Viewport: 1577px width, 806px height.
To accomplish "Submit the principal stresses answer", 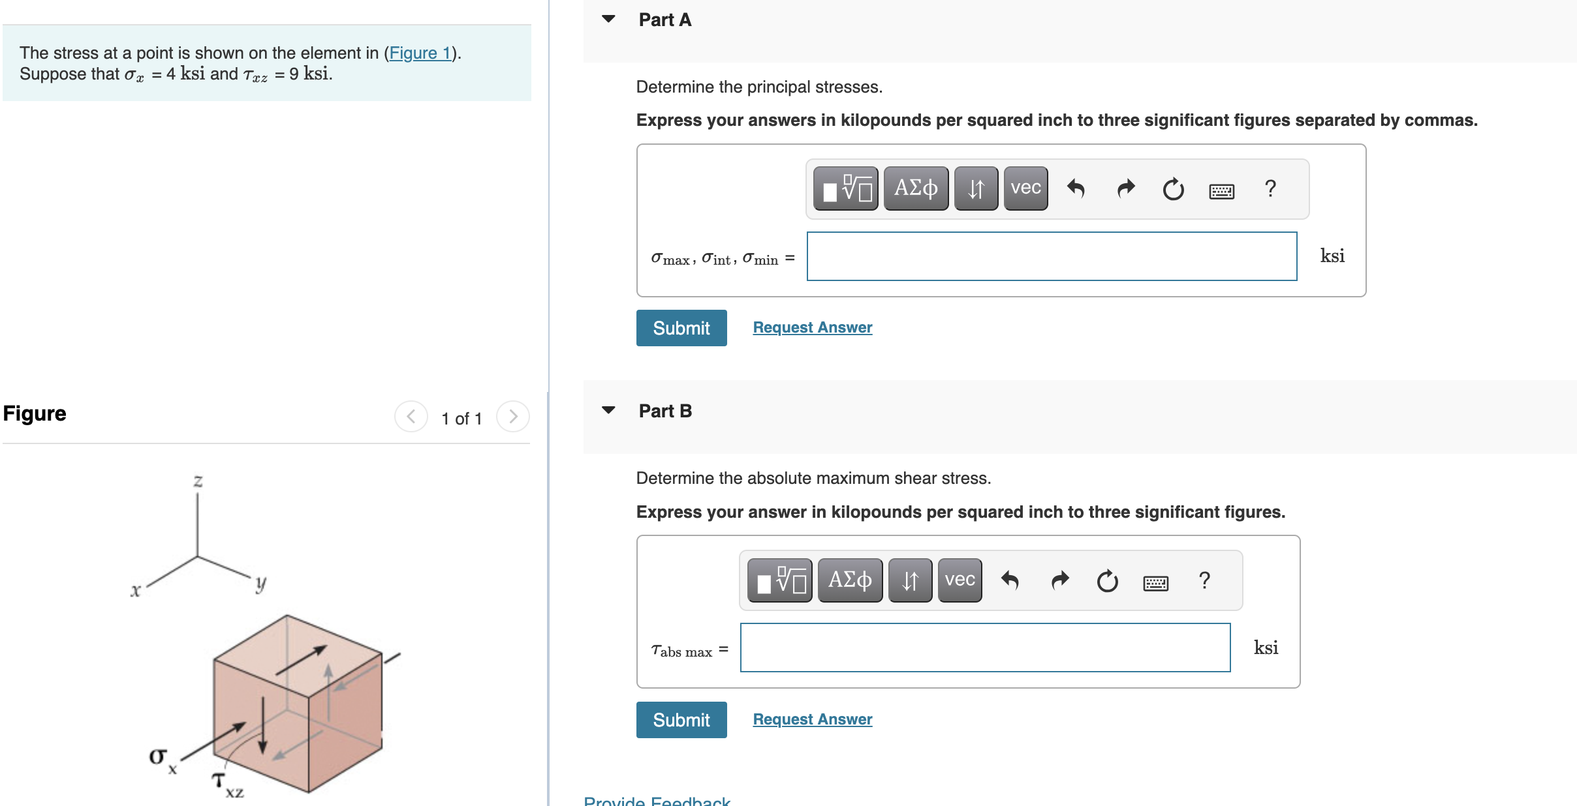I will (x=681, y=328).
